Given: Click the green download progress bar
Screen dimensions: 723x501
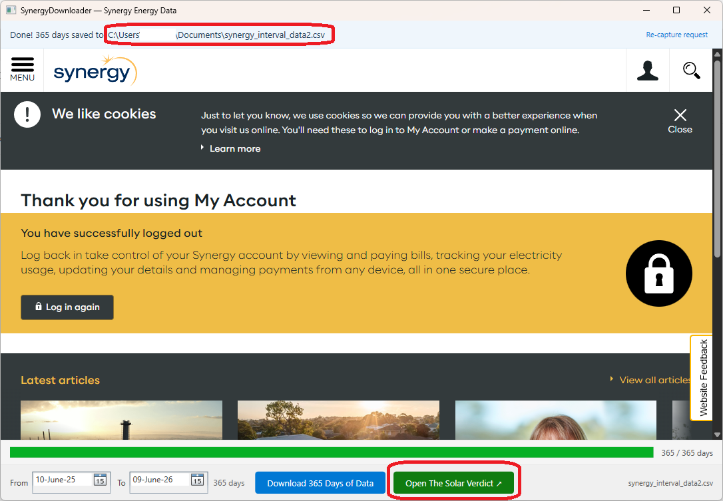Looking at the screenshot, I should [332, 452].
